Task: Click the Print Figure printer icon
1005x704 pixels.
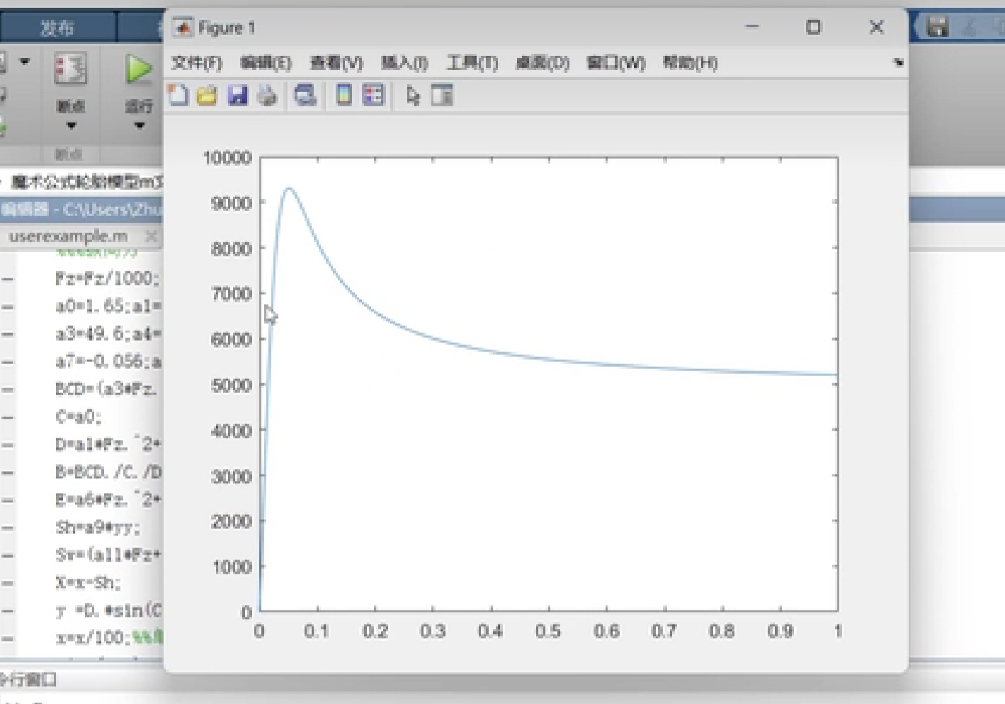Action: pyautogui.click(x=267, y=95)
